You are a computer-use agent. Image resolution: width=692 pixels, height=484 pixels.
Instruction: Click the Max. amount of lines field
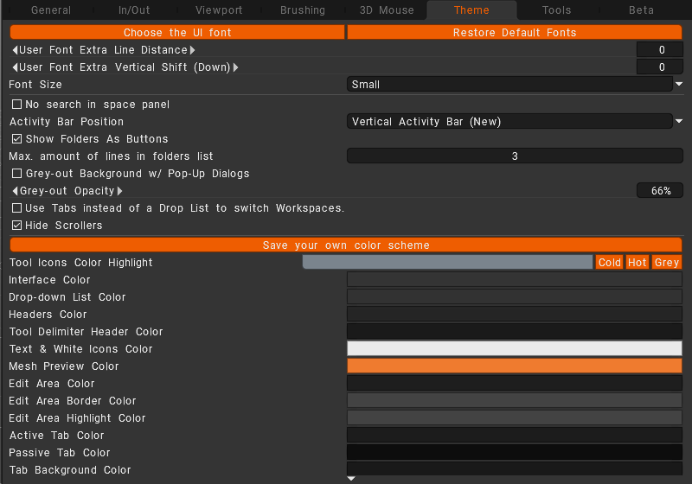[x=515, y=156]
